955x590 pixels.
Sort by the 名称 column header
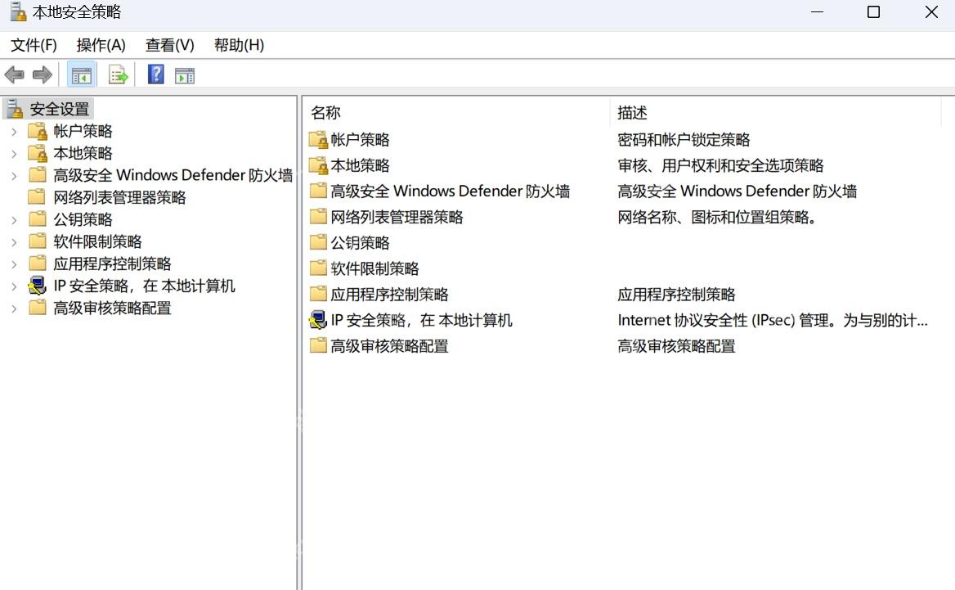(x=457, y=113)
